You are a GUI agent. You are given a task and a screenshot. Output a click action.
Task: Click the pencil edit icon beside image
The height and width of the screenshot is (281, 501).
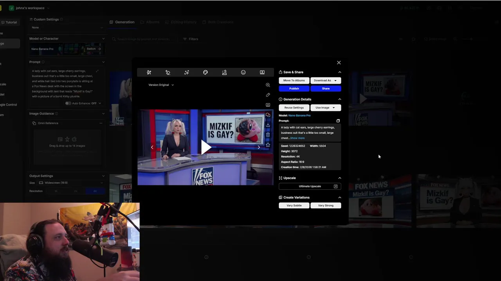pyautogui.click(x=268, y=95)
